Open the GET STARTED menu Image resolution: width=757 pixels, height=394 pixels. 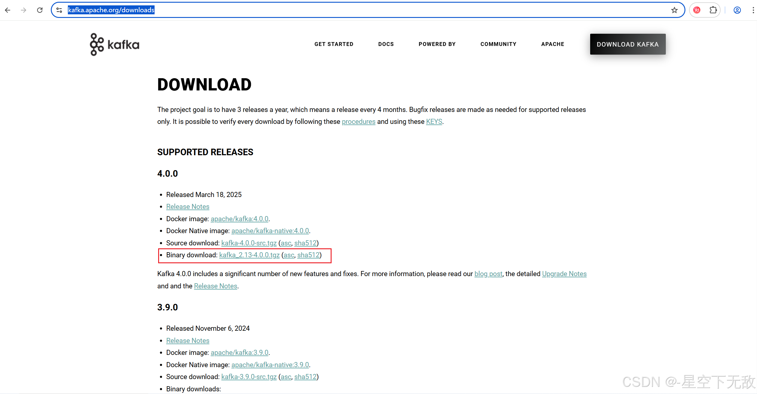334,44
